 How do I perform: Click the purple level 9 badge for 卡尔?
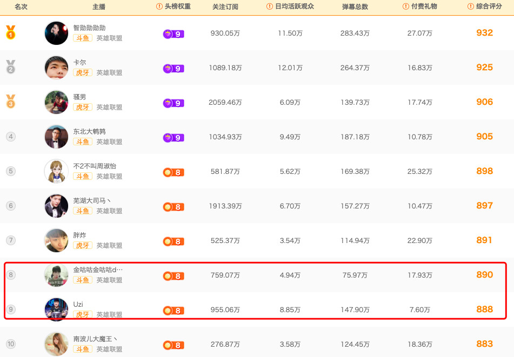173,69
